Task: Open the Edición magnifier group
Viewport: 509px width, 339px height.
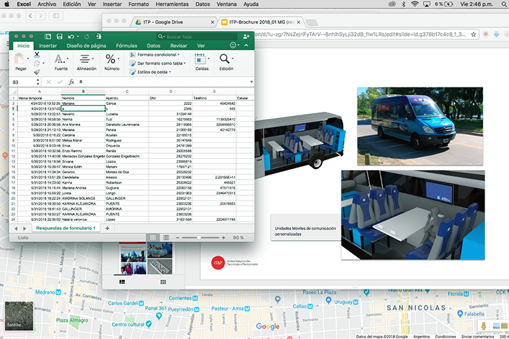Action: pyautogui.click(x=226, y=62)
